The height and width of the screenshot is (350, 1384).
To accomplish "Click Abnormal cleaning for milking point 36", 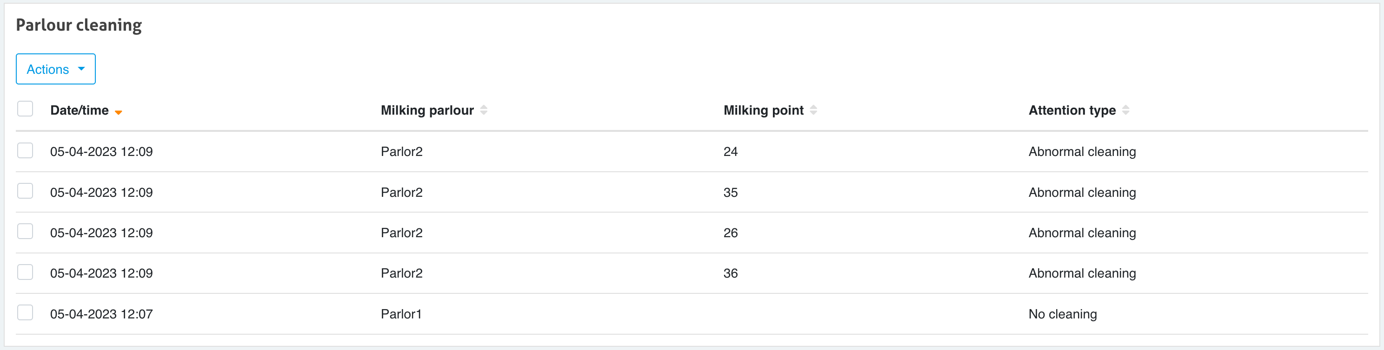I will (1082, 273).
